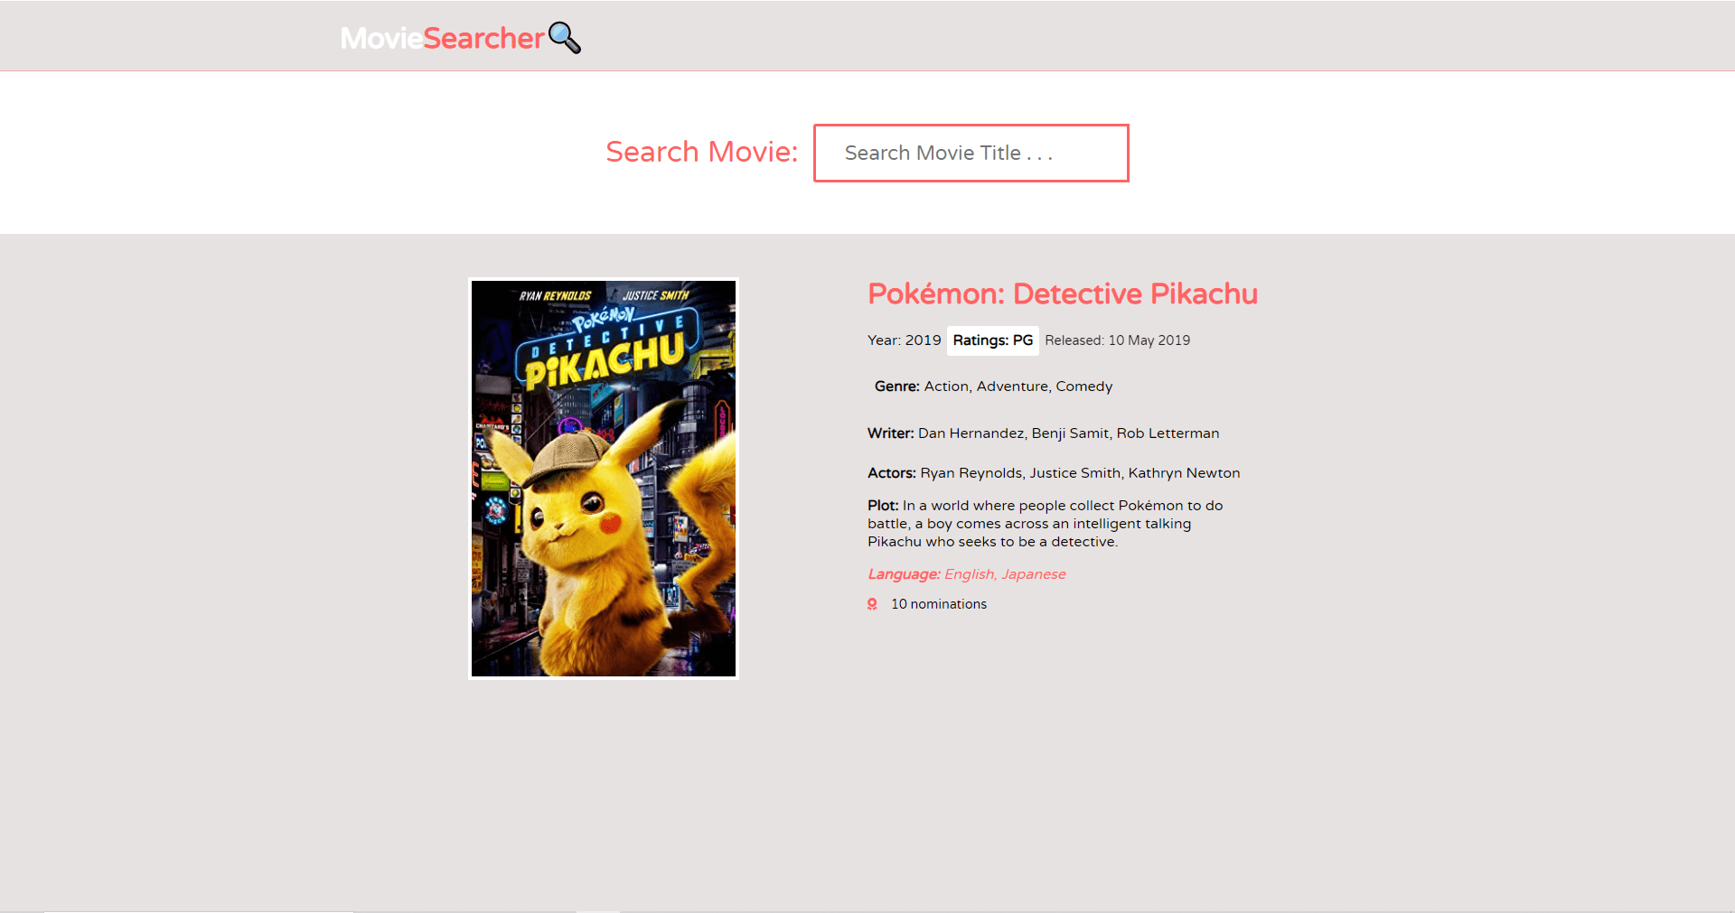
Task: Click the Search Movie: label
Action: point(701,152)
